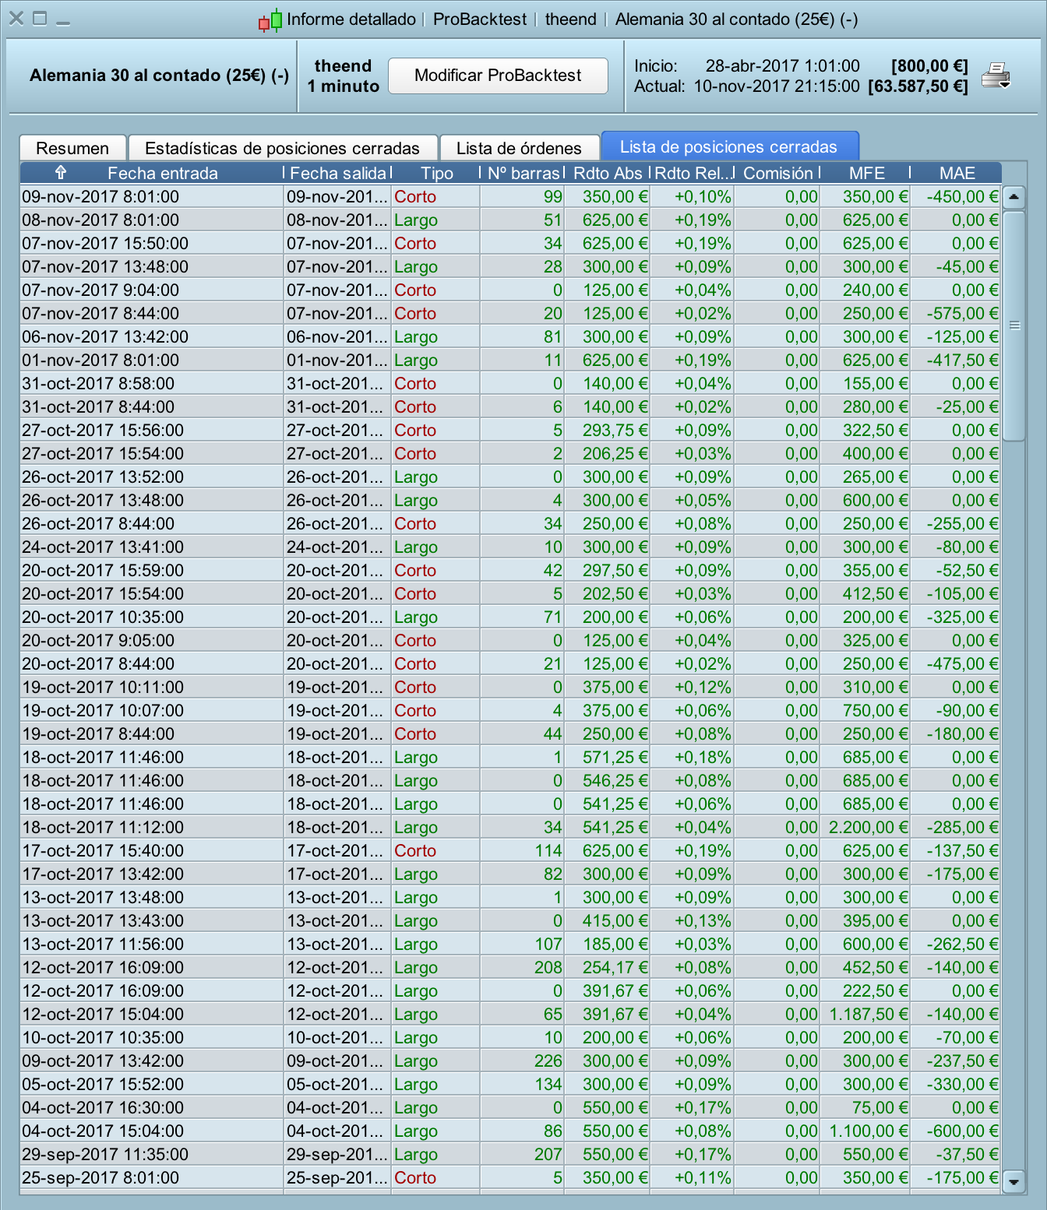Click the scrollbar down arrow
The image size is (1047, 1210).
click(x=1014, y=1181)
